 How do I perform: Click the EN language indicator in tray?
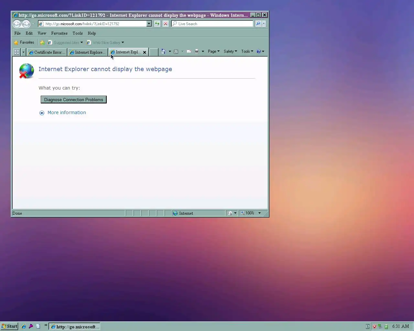(368, 326)
